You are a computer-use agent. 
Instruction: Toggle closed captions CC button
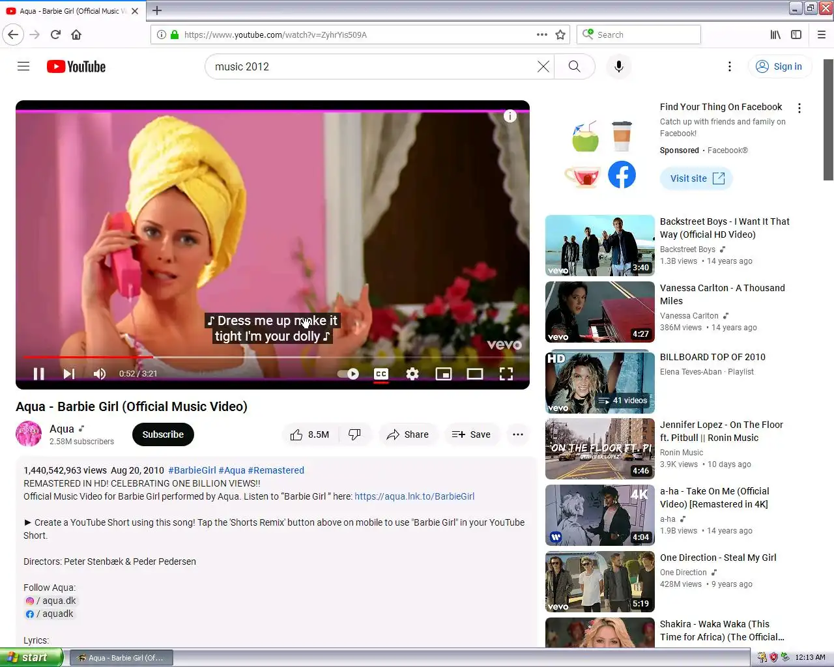pyautogui.click(x=381, y=374)
